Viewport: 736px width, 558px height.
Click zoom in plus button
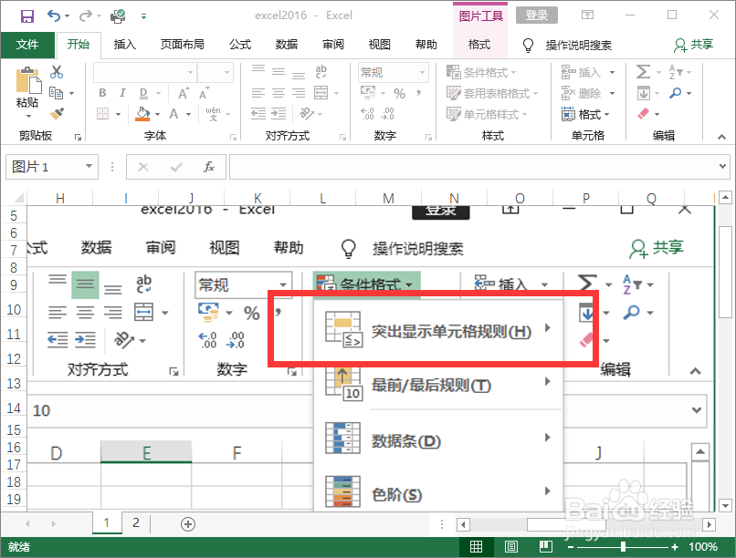(675, 547)
